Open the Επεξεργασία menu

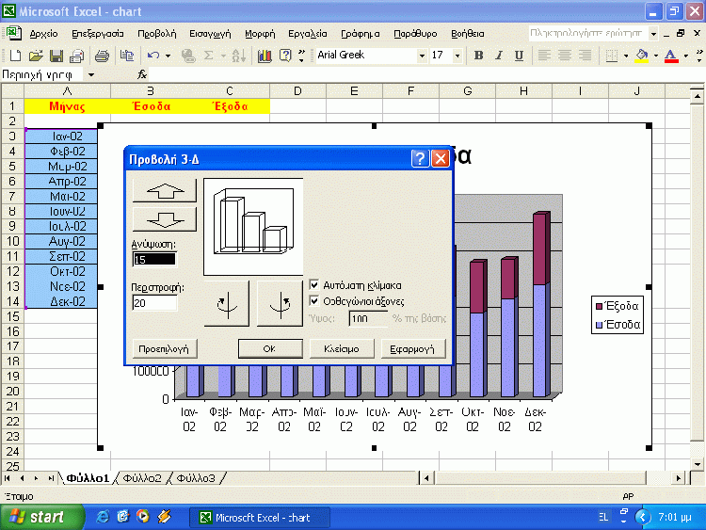pyautogui.click(x=98, y=34)
